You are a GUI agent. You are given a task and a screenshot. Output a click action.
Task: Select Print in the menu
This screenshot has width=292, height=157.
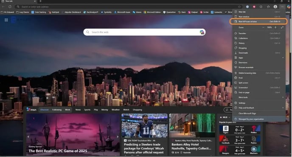point(258,78)
